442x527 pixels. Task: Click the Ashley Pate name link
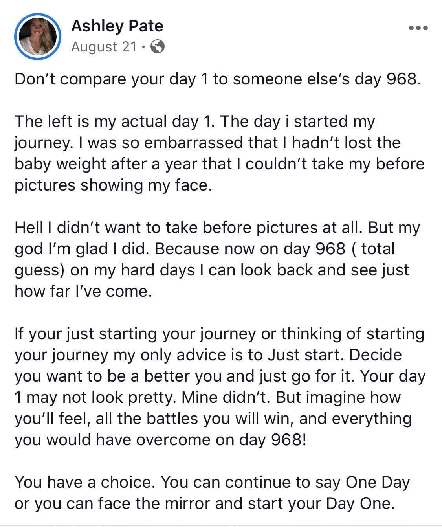click(x=117, y=26)
